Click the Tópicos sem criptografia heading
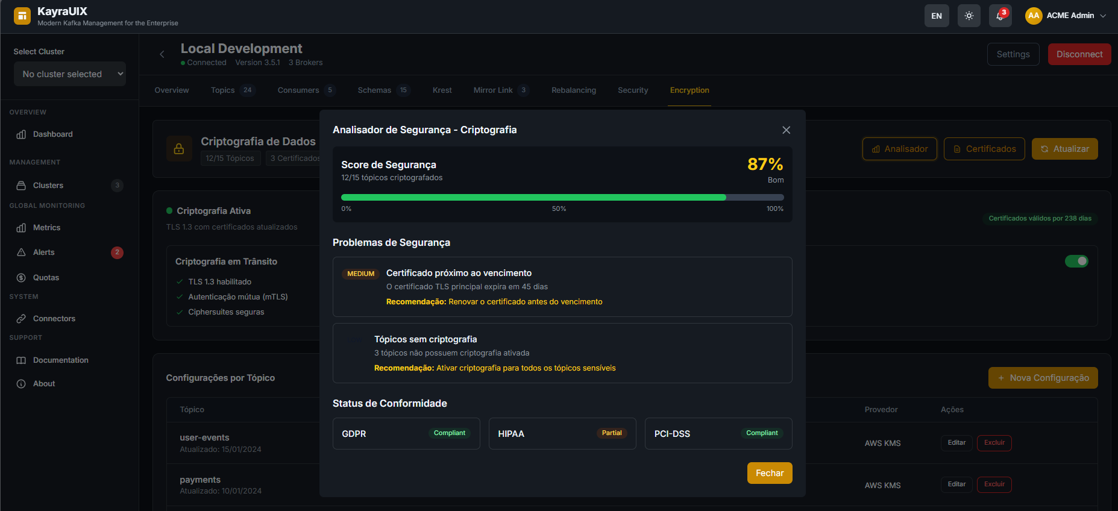 pos(426,339)
